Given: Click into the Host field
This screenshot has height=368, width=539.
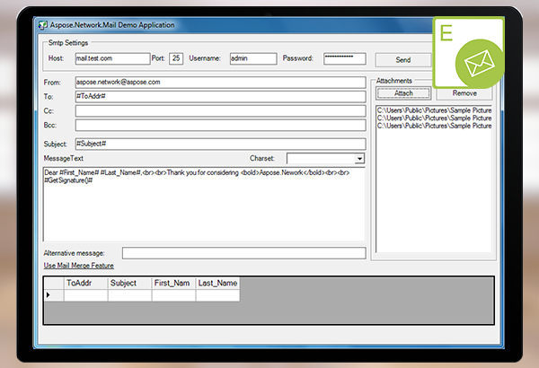Looking at the screenshot, I should tap(113, 58).
